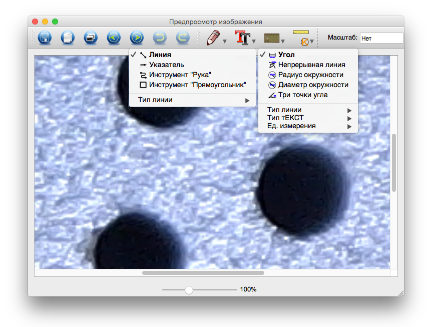Open the text tool dropdown arrow

tap(254, 42)
